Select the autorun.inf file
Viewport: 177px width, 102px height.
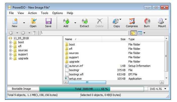76,66
